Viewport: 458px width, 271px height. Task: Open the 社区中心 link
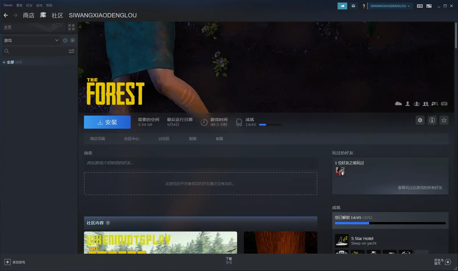pyautogui.click(x=132, y=139)
